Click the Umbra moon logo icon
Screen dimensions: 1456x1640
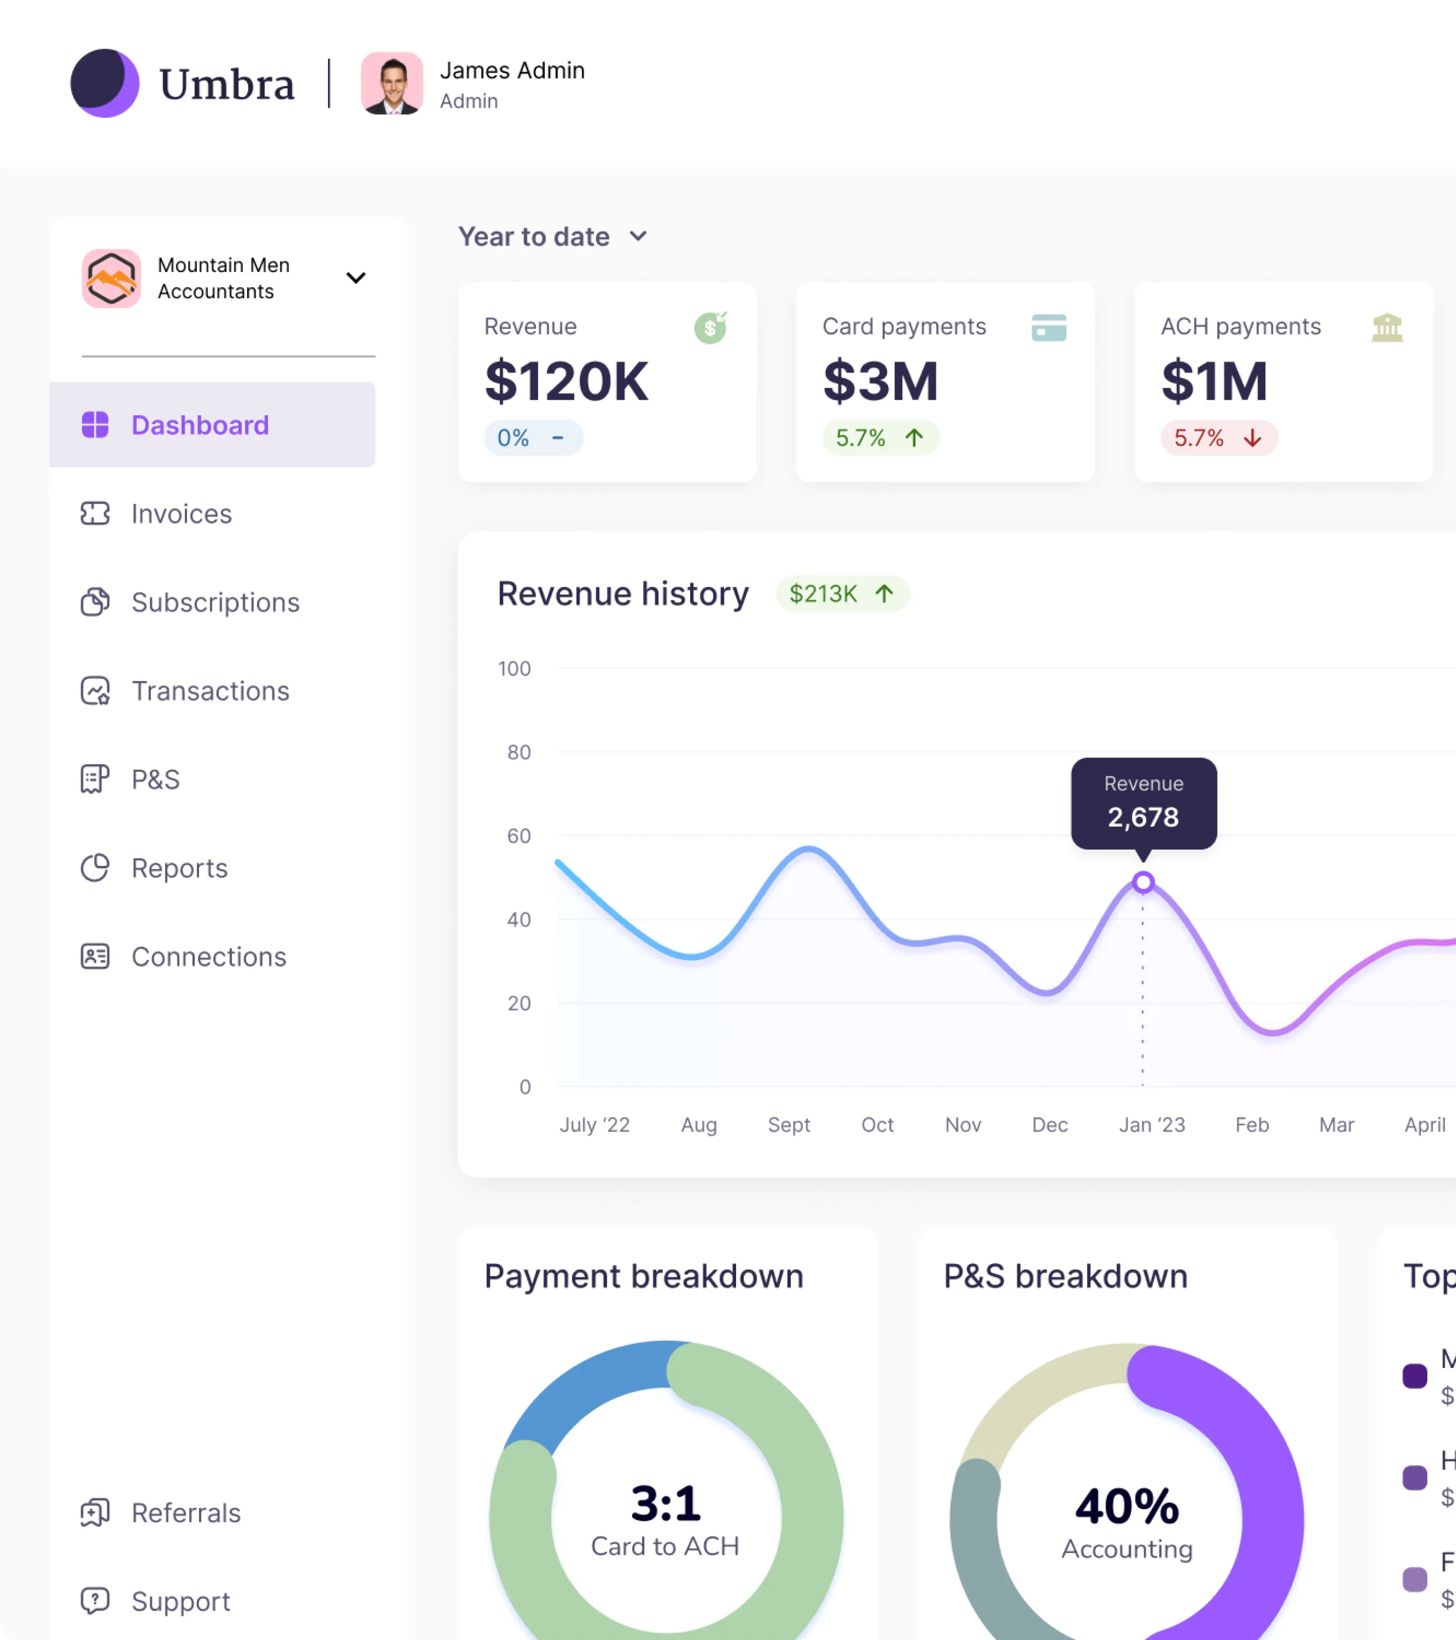[x=105, y=83]
